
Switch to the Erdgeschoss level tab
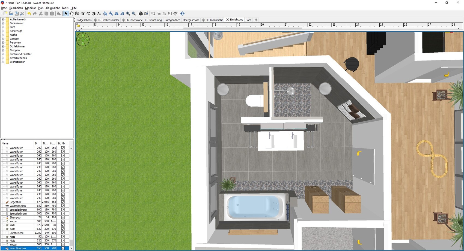pos(84,20)
